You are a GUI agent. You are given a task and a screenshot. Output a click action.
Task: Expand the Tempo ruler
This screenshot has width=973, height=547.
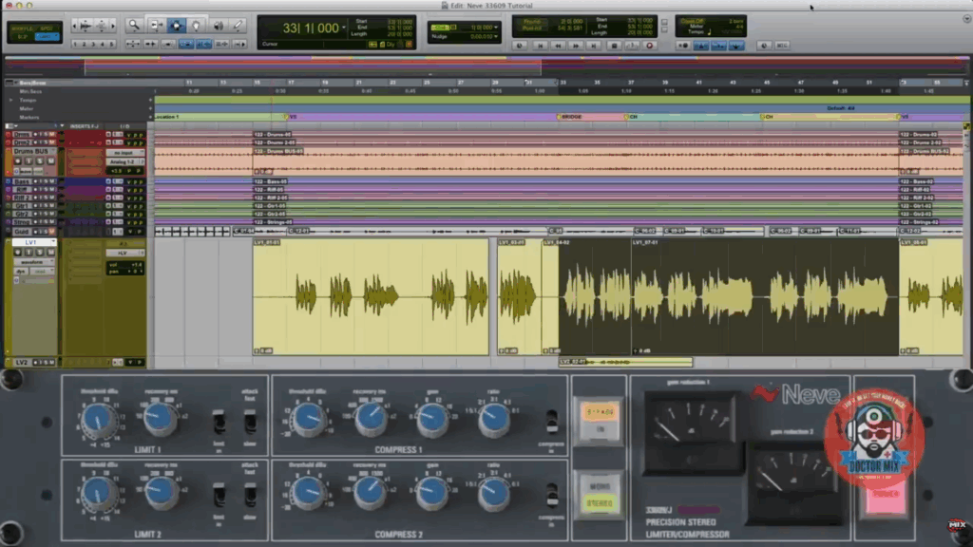coord(10,100)
